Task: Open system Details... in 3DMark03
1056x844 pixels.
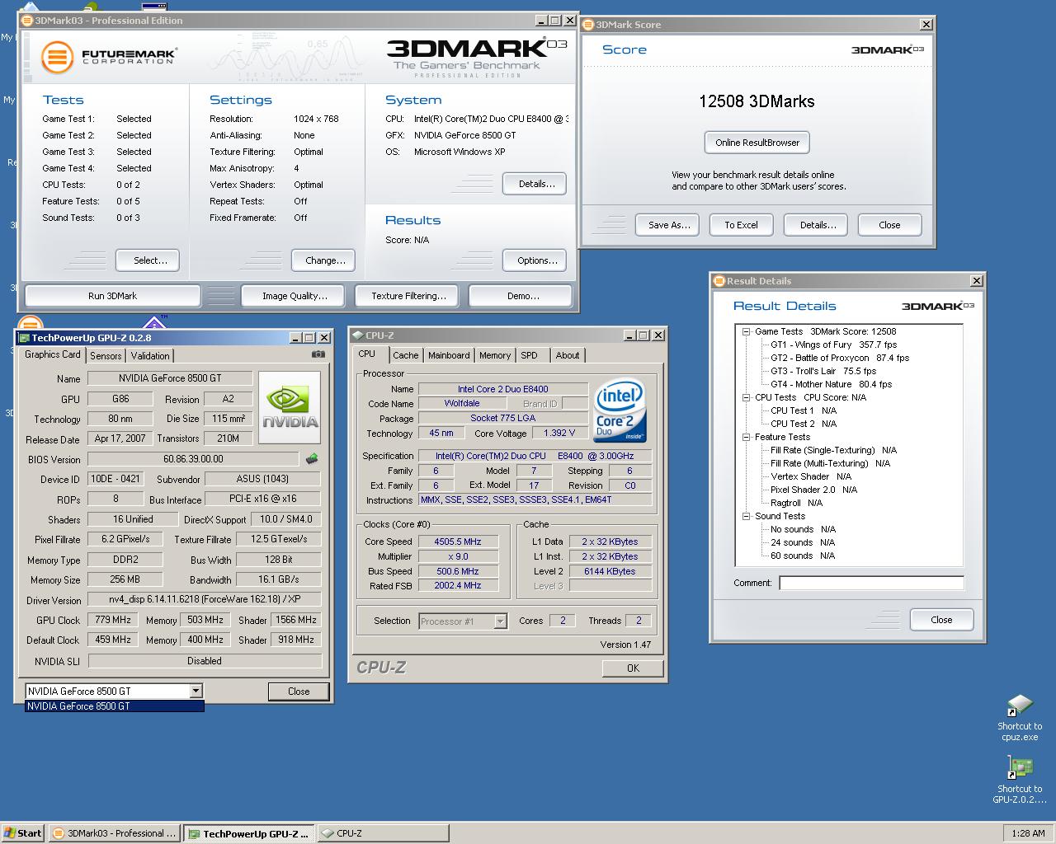Action: click(x=536, y=184)
